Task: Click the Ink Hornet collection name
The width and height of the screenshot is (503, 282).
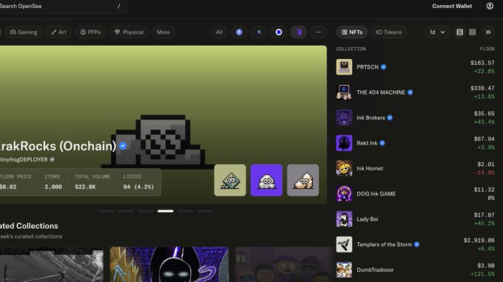Action: point(370,168)
